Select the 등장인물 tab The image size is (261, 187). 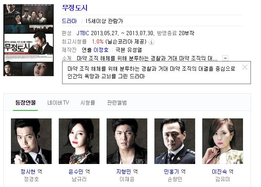(x=26, y=103)
